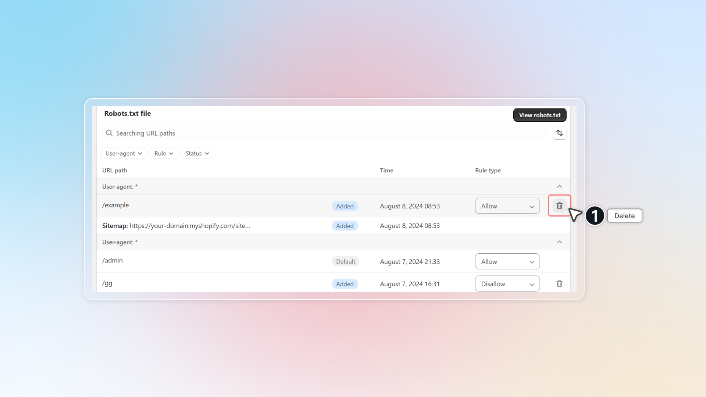Delete the /example rule with trash icon
The height and width of the screenshot is (397, 706).
(x=559, y=206)
